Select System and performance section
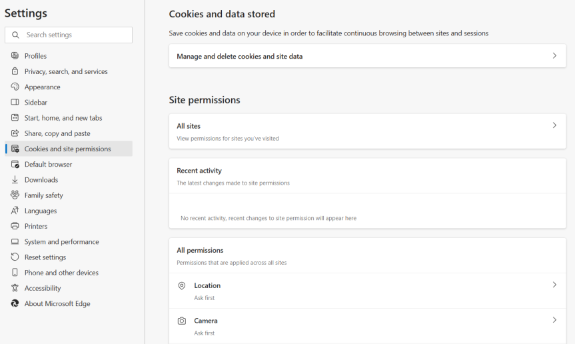This screenshot has width=575, height=344. tap(61, 242)
